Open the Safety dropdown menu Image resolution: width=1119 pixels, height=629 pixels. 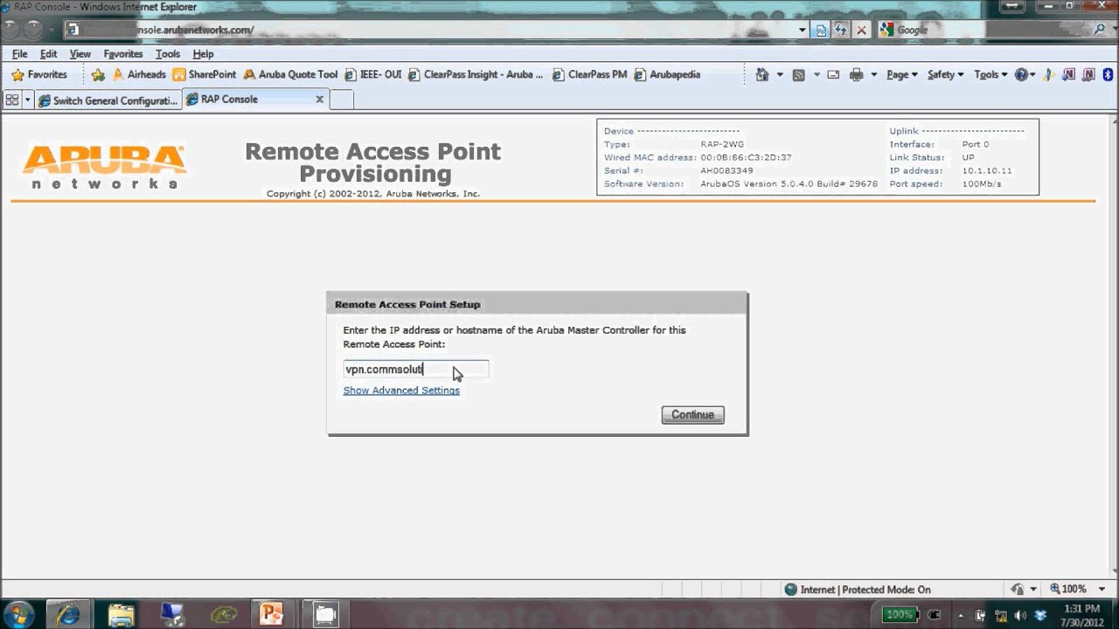(946, 75)
